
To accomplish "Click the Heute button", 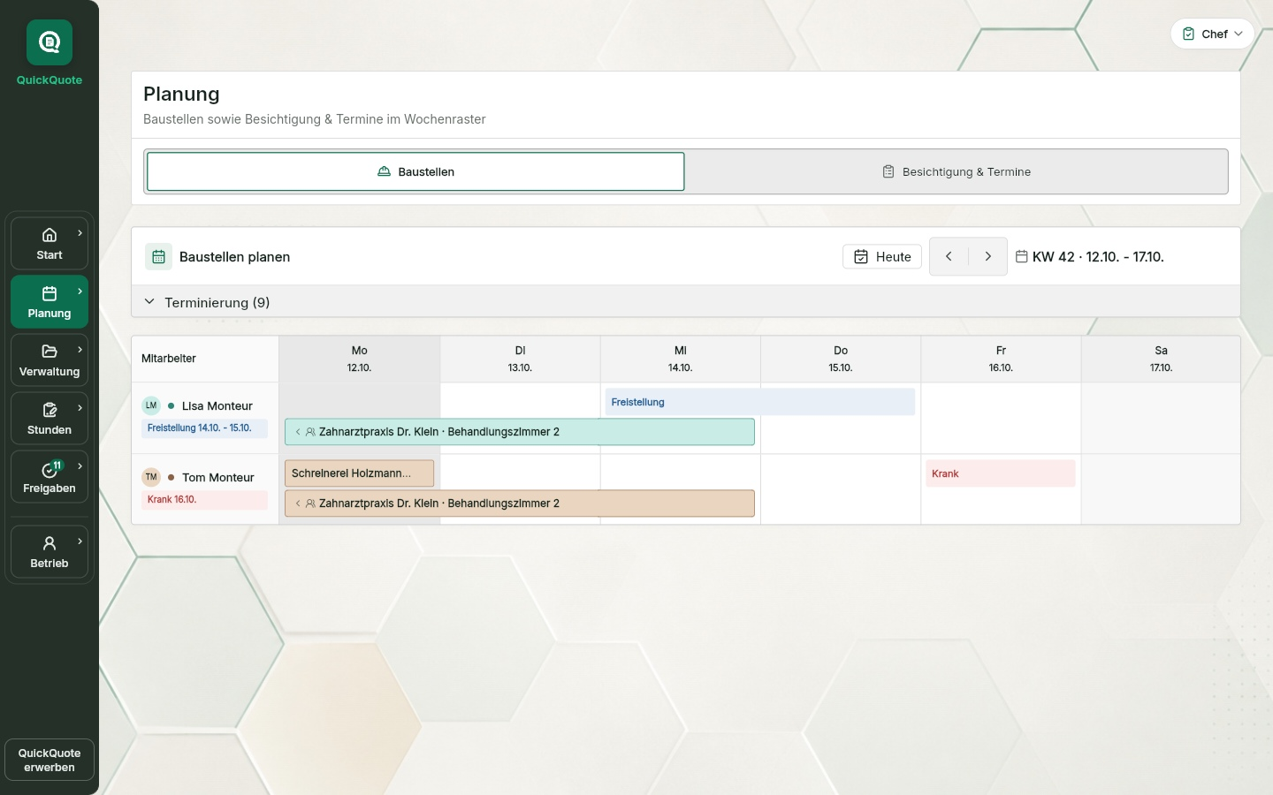I will click(x=882, y=256).
